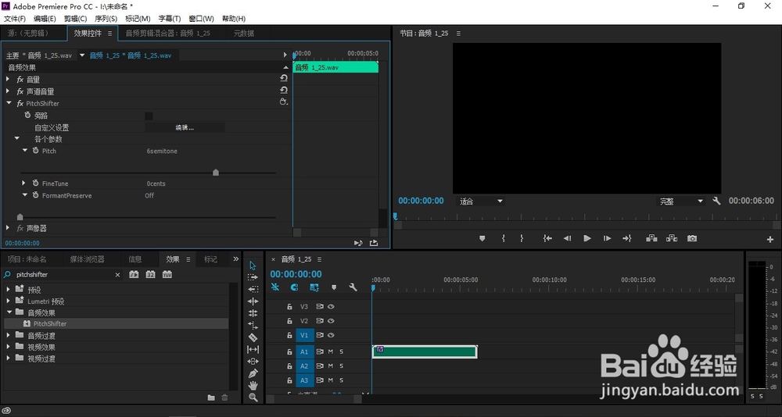782x417 pixels.
Task: Select the Track Select Forward tool
Action: tap(253, 277)
